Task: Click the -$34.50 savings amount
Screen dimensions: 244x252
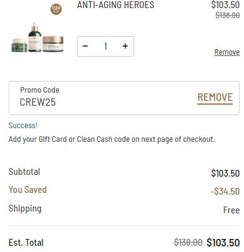Action: [225, 191]
